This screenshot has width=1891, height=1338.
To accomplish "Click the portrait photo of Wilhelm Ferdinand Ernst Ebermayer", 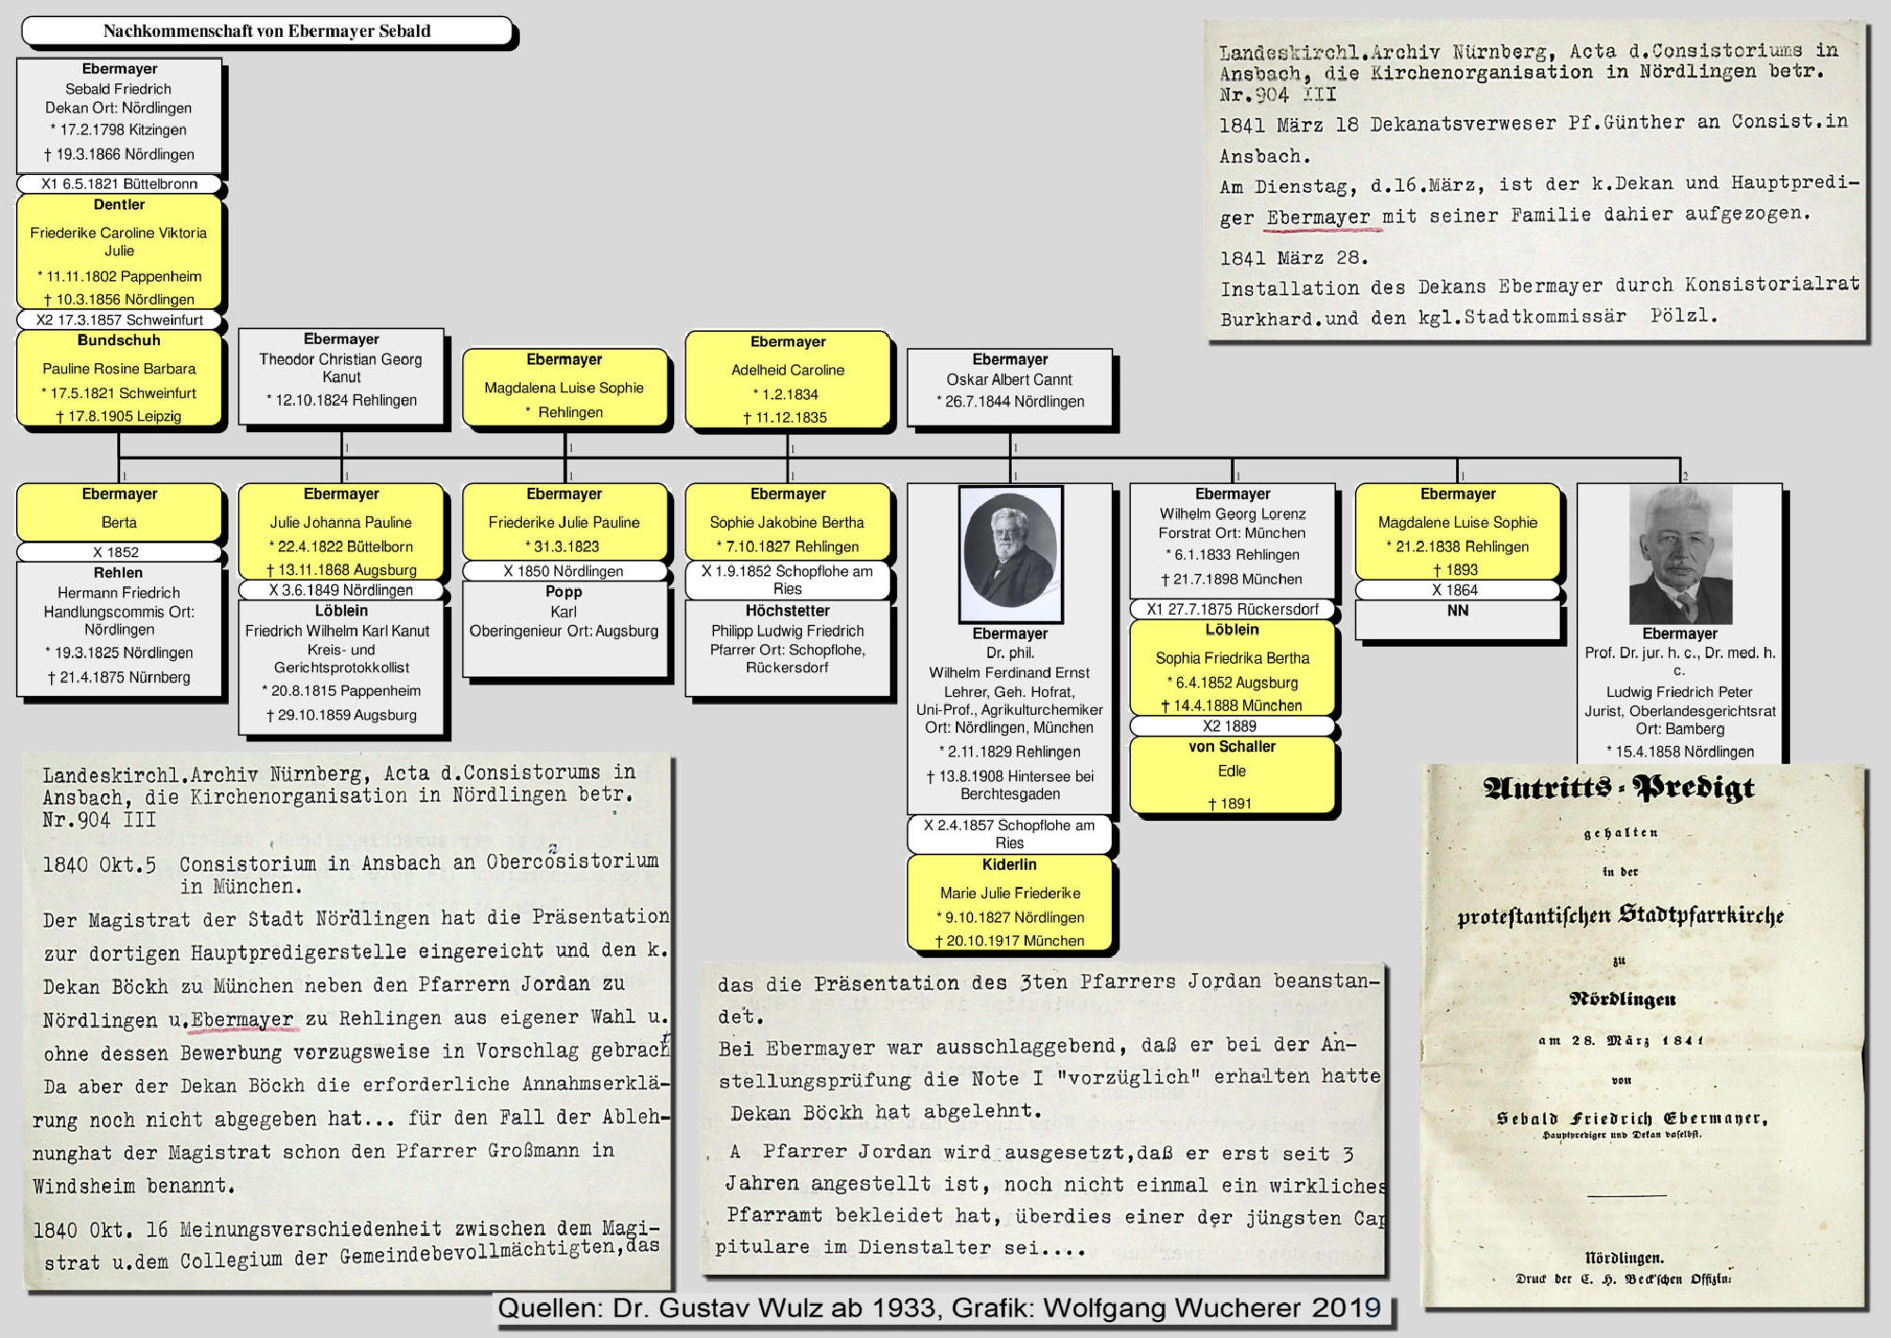I will (x=1010, y=552).
